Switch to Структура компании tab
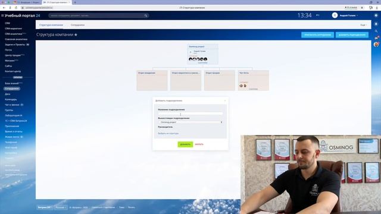 (x=51, y=25)
